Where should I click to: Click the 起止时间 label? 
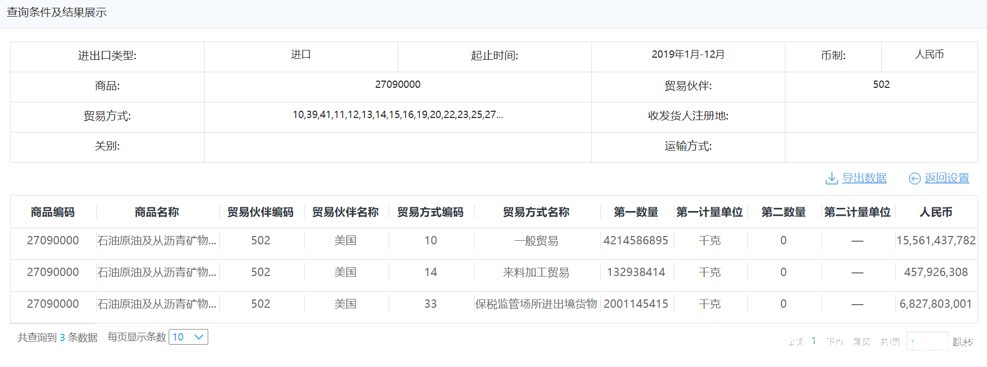pyautogui.click(x=495, y=56)
